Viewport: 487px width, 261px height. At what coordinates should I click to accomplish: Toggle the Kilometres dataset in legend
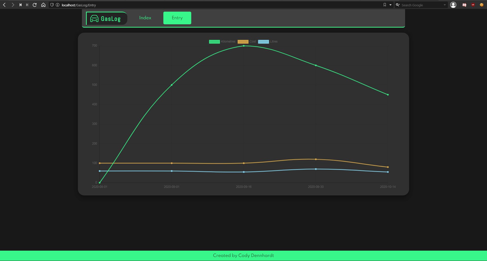(214, 42)
